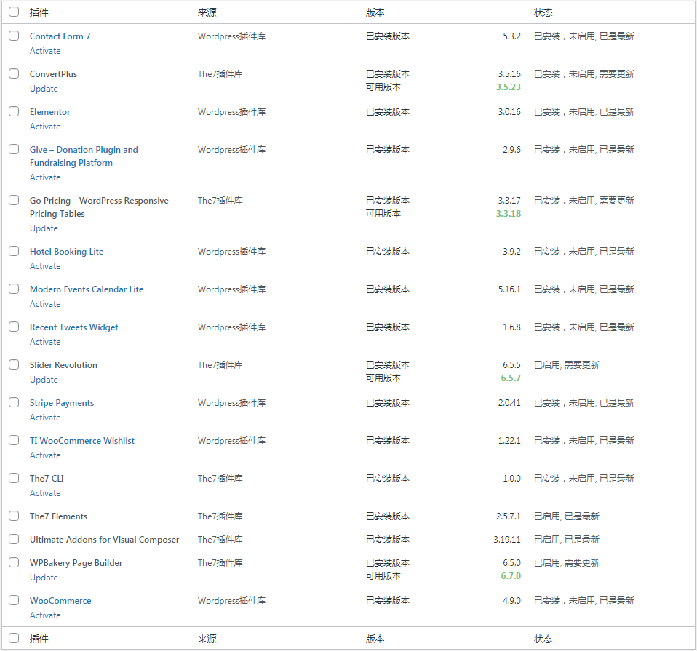Screen dimensions: 697x651
Task: Tick the Contact Form 7 checkbox
Action: coord(14,36)
